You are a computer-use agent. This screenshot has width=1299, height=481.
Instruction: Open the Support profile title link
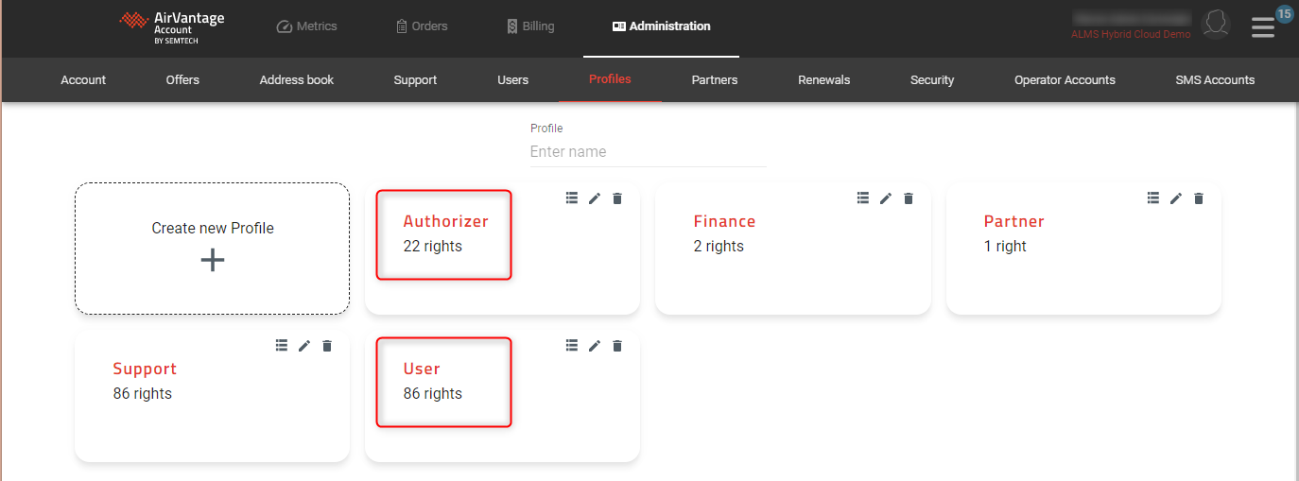pos(145,369)
